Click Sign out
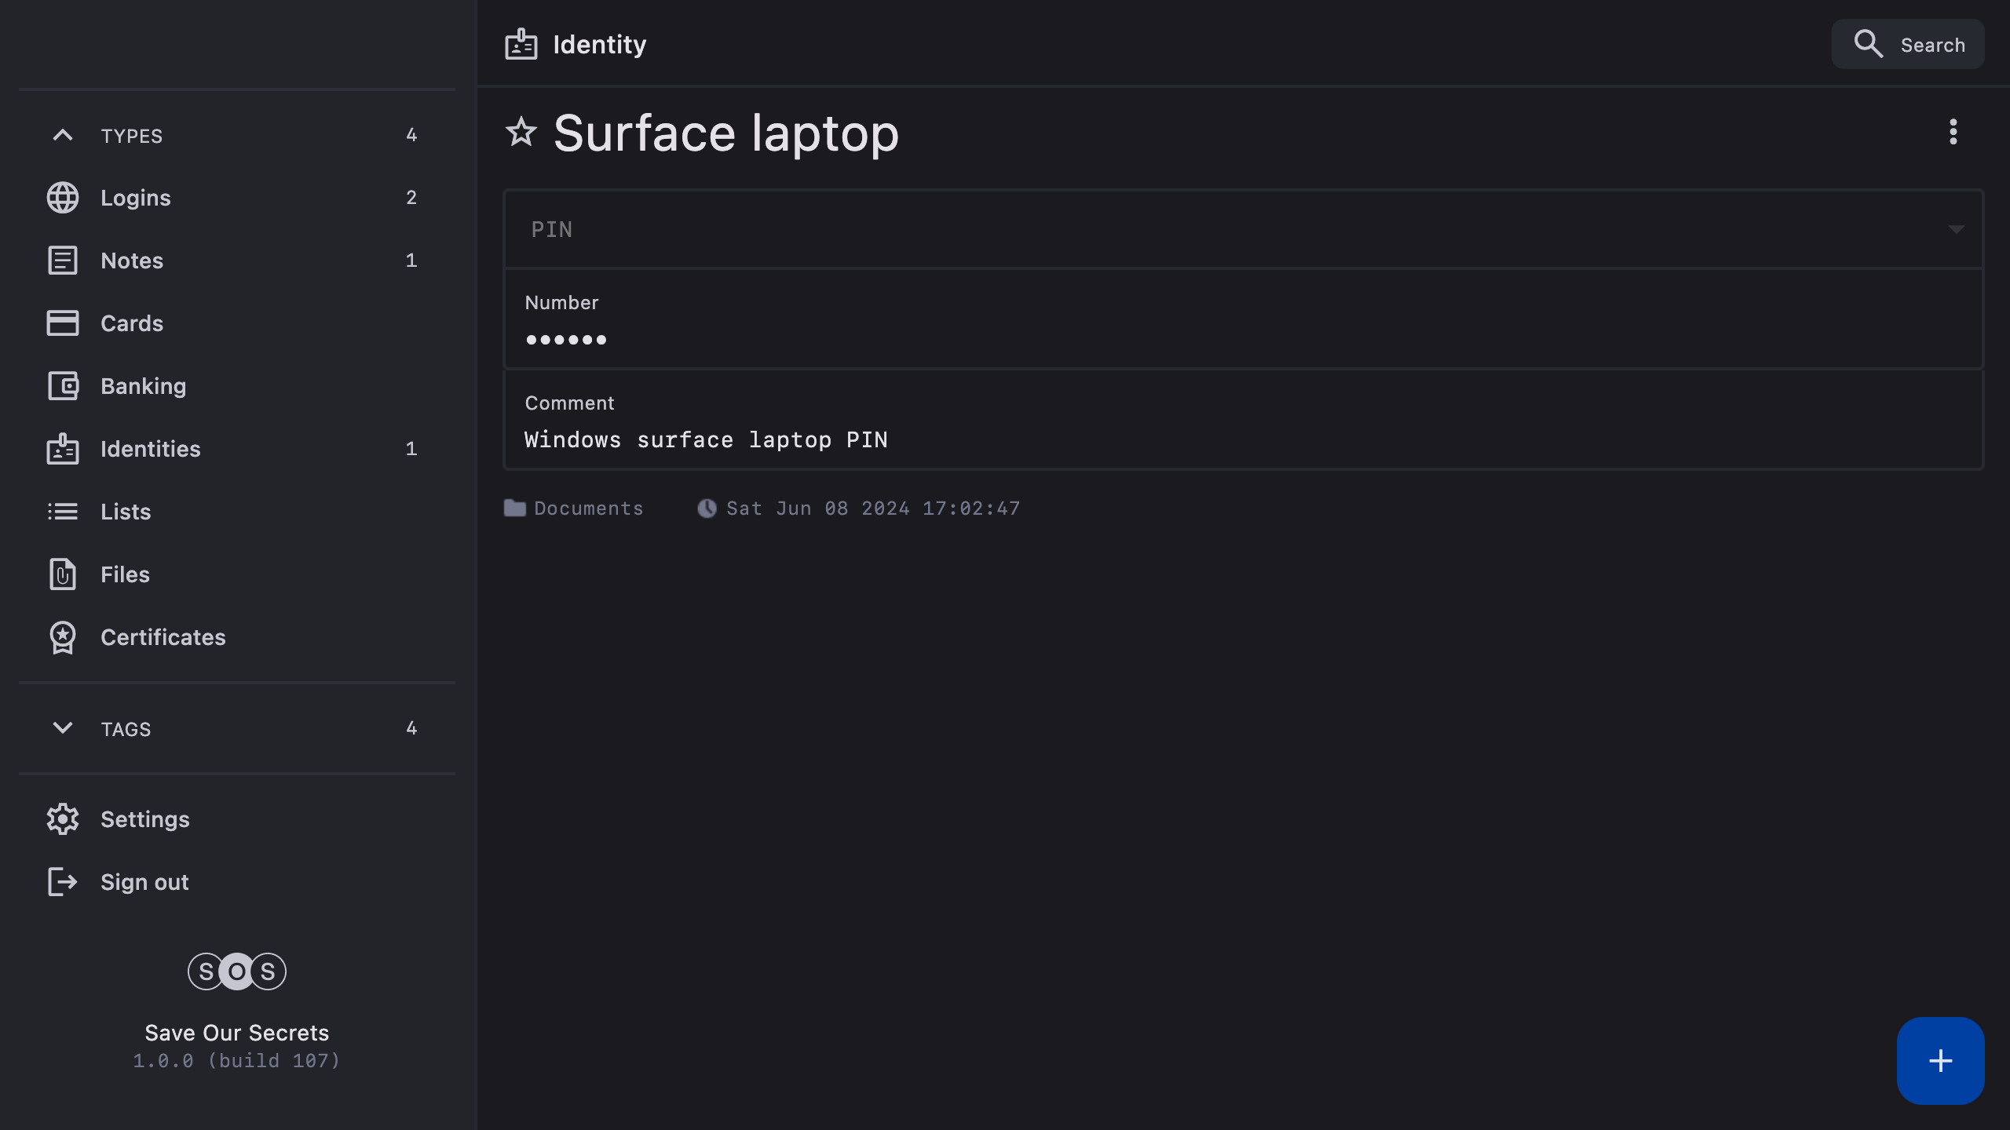 tap(144, 882)
